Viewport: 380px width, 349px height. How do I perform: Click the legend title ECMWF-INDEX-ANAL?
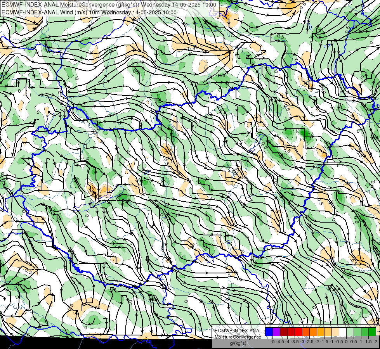(238, 331)
